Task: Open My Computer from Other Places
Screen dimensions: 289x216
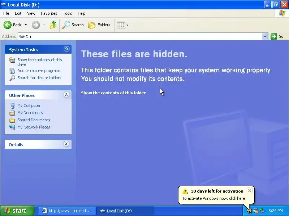Action: pyautogui.click(x=29, y=105)
